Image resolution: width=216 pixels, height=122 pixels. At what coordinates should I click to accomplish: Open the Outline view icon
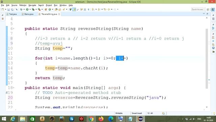point(213,28)
